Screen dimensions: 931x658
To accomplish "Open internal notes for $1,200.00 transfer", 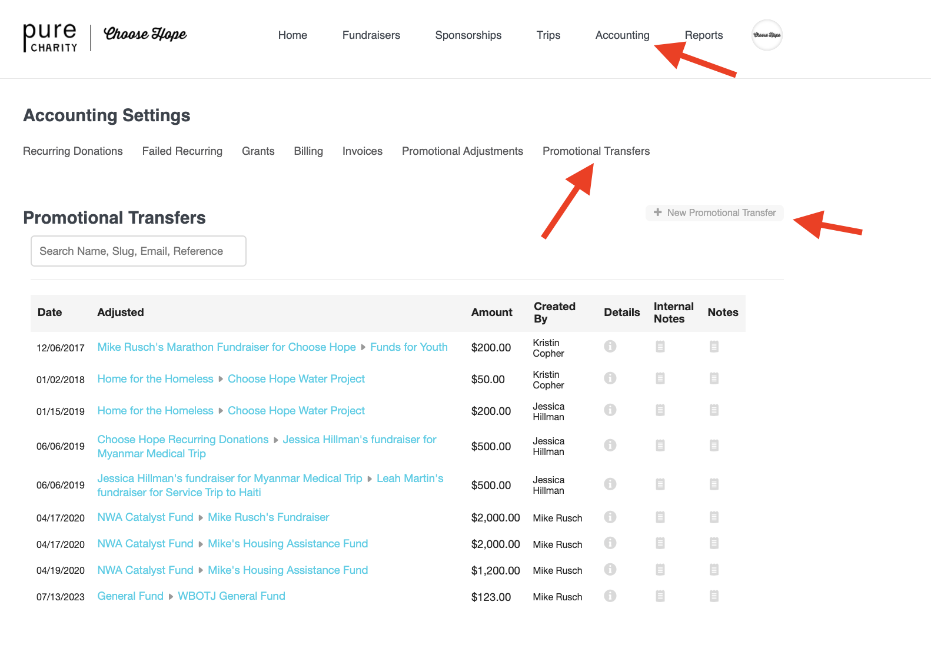I will click(660, 570).
